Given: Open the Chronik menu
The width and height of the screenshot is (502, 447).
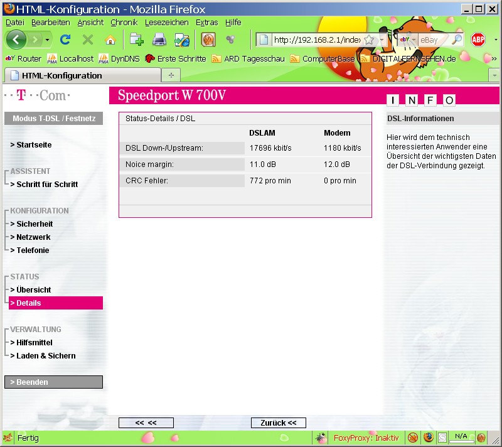Looking at the screenshot, I should pos(124,23).
